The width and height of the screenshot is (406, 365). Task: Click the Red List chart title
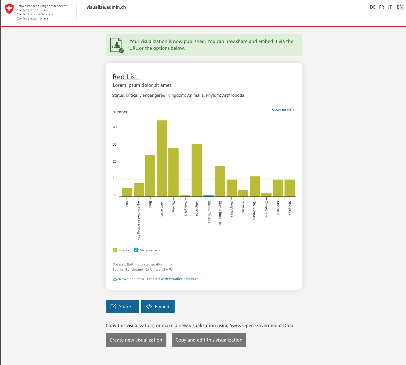pos(125,77)
